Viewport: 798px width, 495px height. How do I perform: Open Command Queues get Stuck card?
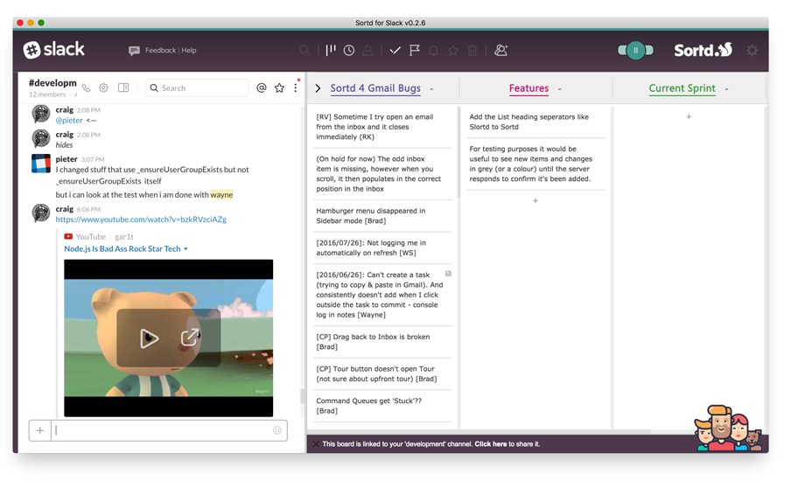[x=382, y=406]
